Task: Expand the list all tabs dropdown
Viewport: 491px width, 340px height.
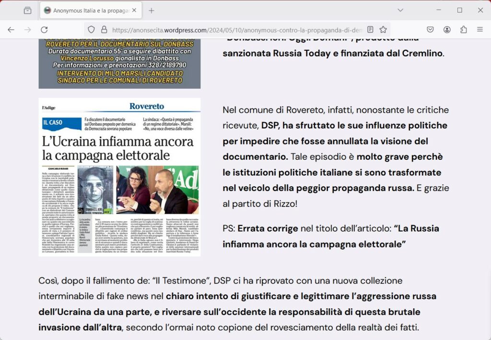Action: coord(400,10)
